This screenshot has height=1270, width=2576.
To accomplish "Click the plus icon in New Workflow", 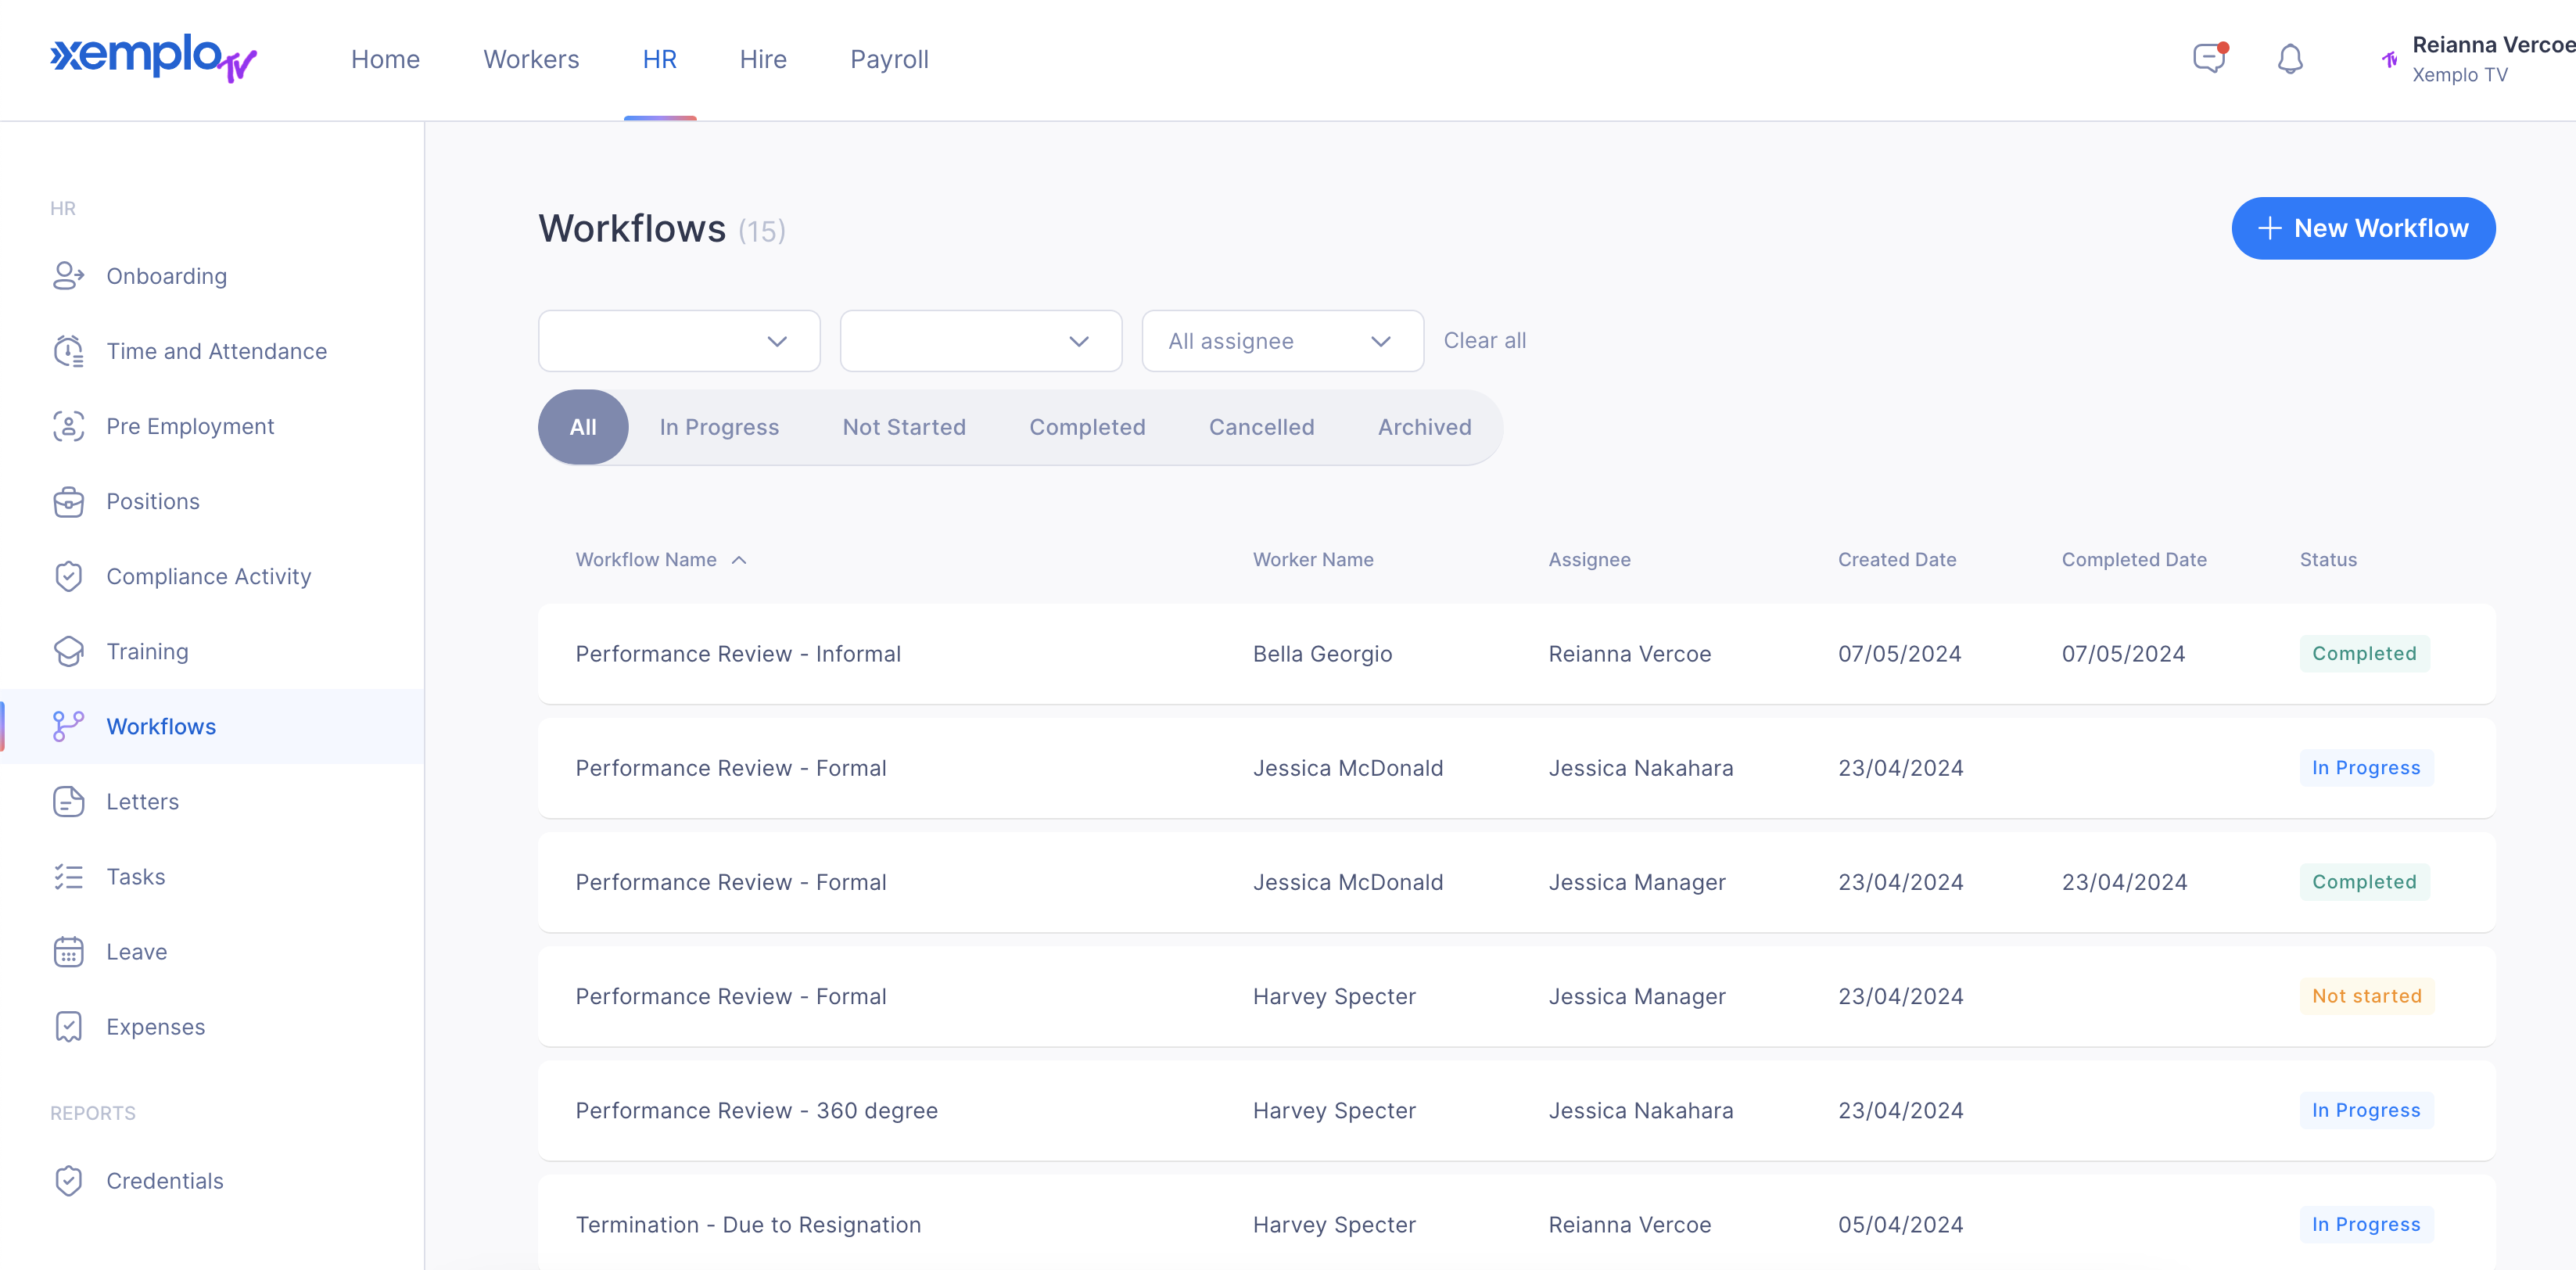I will [2269, 228].
